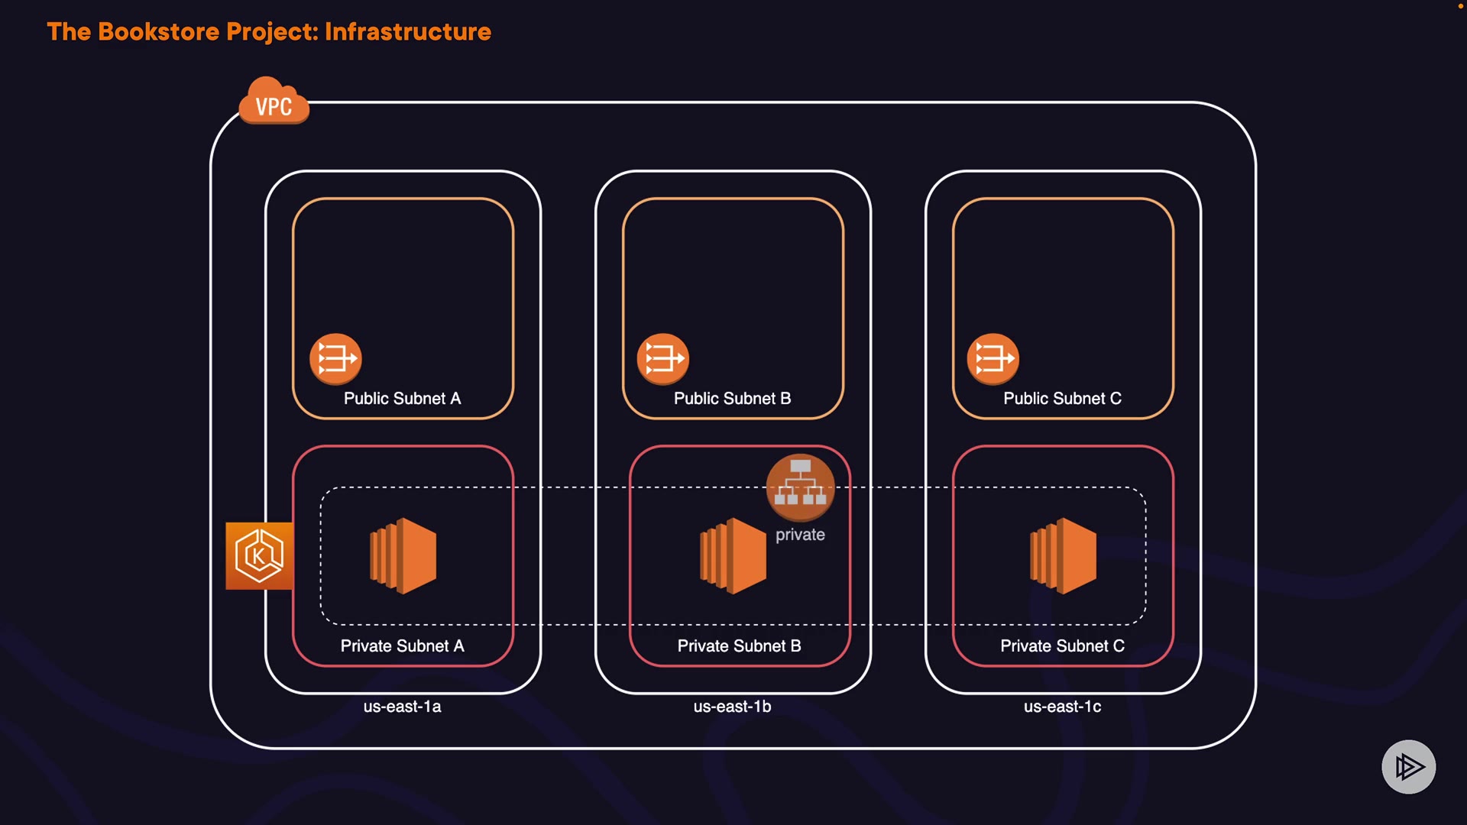Viewport: 1467px width, 825px height.
Task: Click the Public Subnet A label
Action: [402, 399]
